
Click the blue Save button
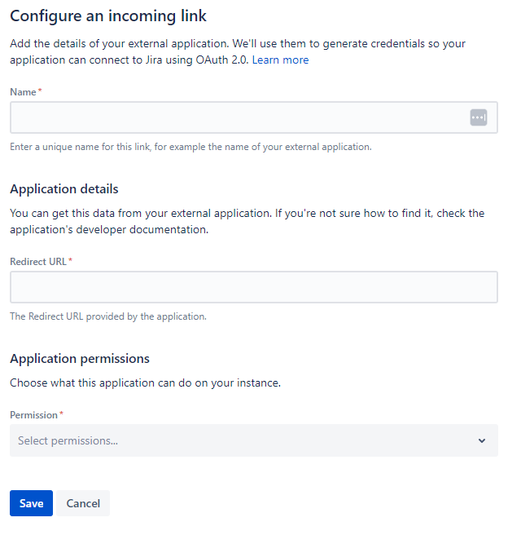click(31, 503)
